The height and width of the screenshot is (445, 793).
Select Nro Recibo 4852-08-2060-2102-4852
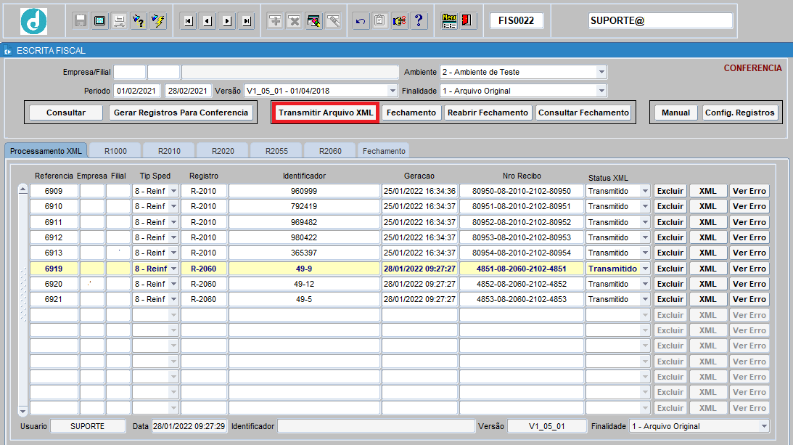tap(522, 284)
